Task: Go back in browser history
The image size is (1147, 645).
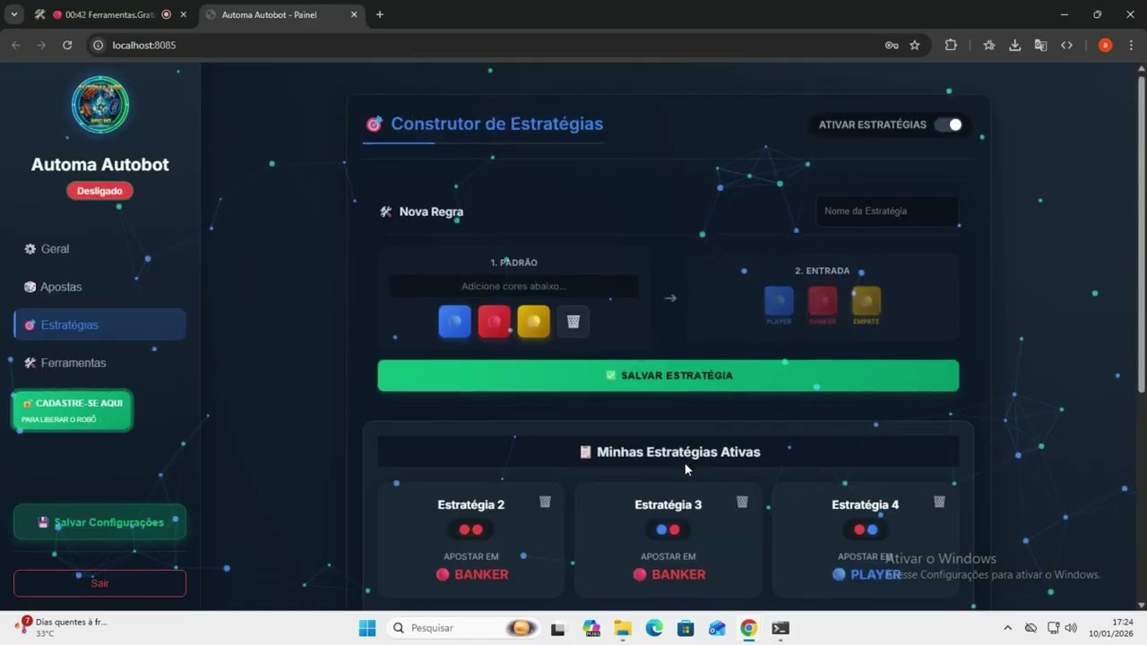Action: pos(16,45)
